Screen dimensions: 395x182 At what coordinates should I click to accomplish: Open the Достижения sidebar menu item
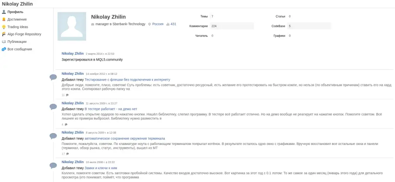tap(17, 19)
